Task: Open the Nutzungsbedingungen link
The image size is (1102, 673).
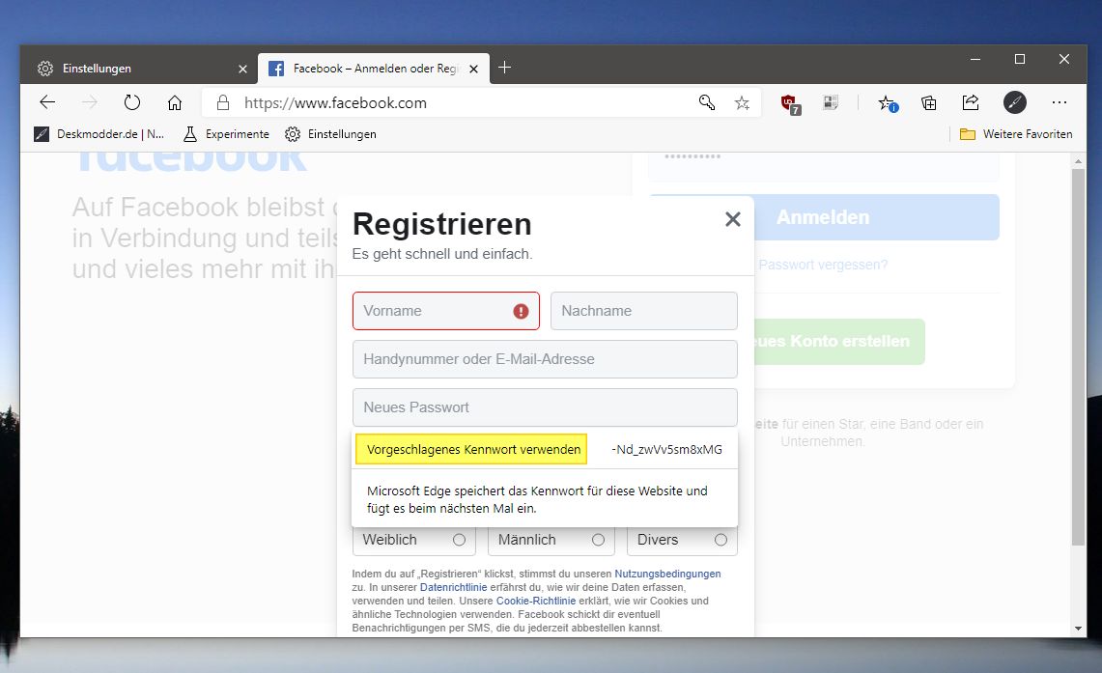Action: 667,574
